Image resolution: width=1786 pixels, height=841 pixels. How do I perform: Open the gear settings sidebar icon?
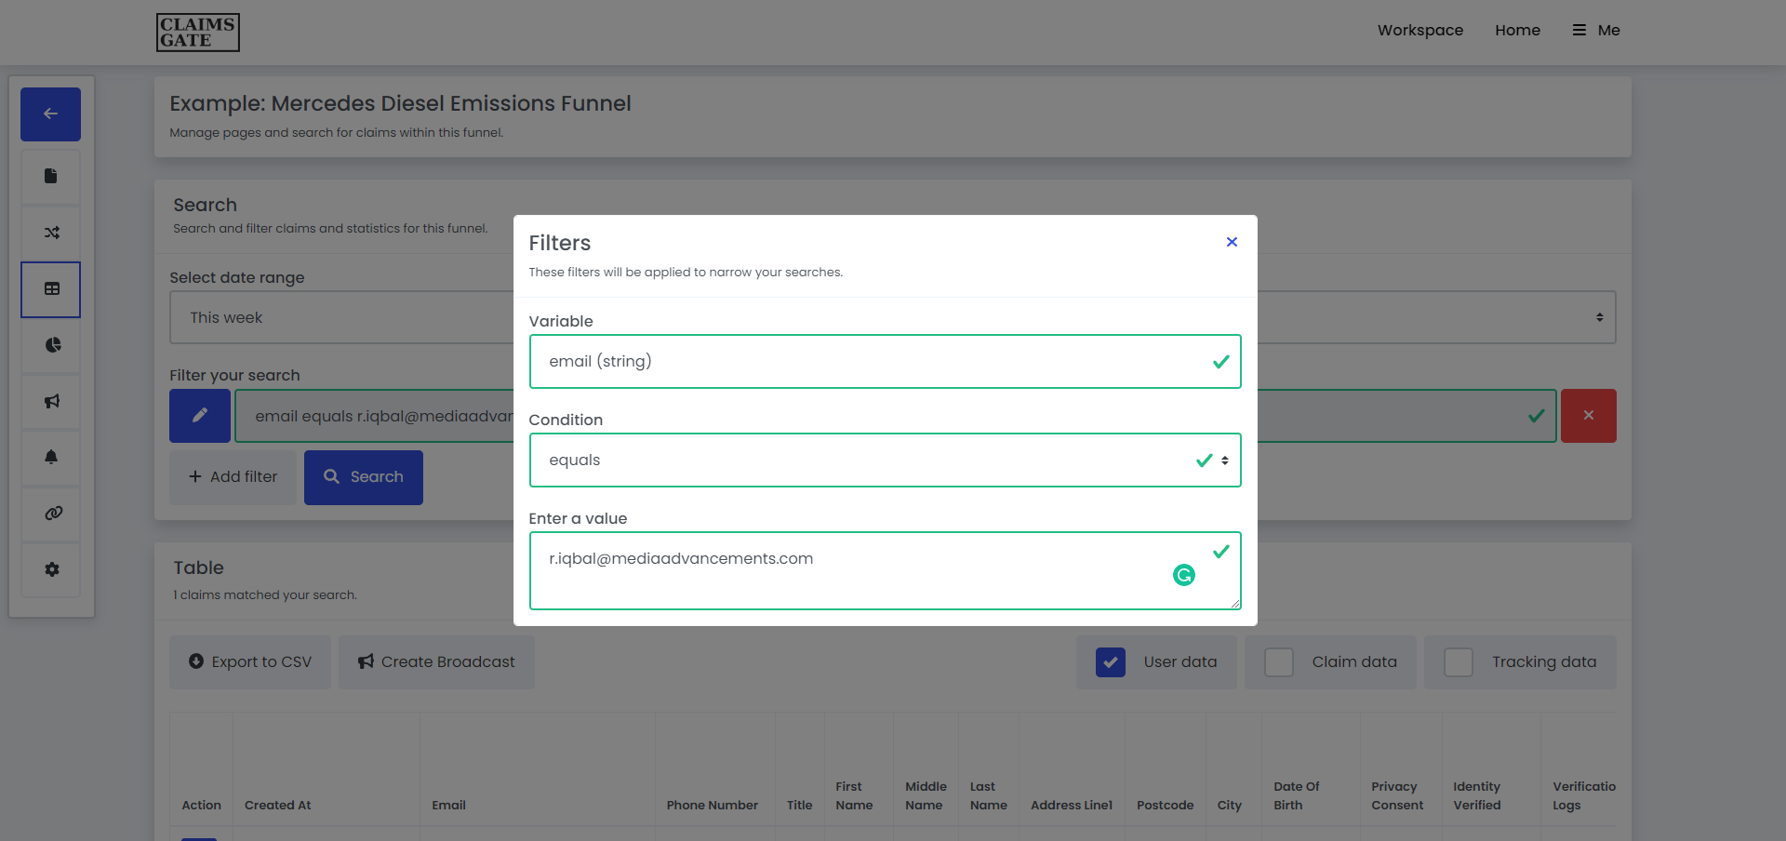[52, 569]
